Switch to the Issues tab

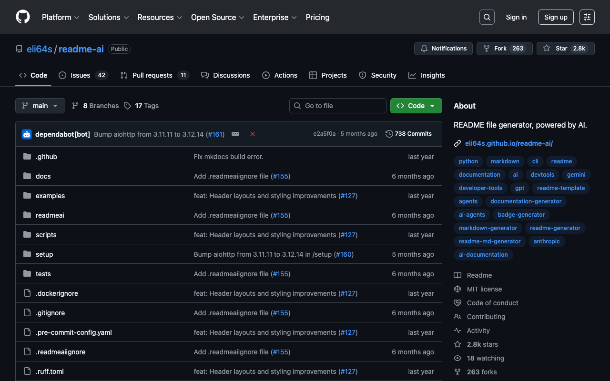pos(83,75)
